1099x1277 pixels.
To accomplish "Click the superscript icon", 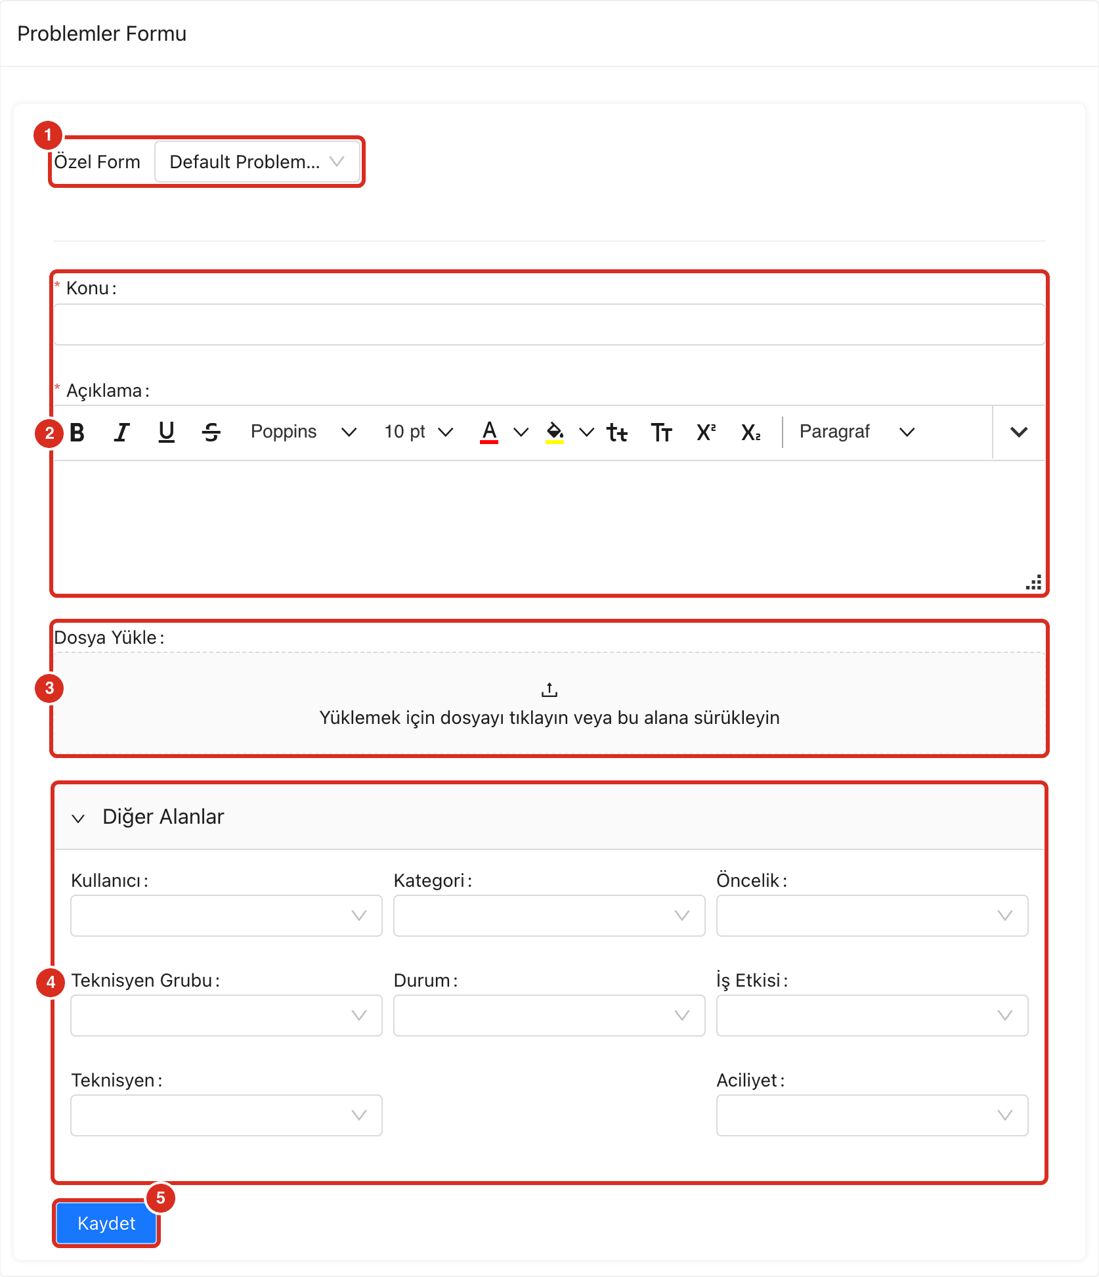I will (706, 432).
